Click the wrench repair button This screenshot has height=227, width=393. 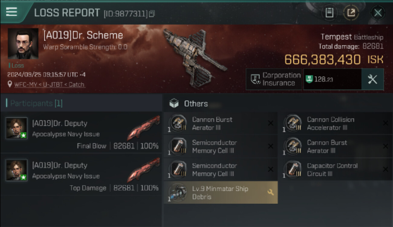click(x=372, y=79)
